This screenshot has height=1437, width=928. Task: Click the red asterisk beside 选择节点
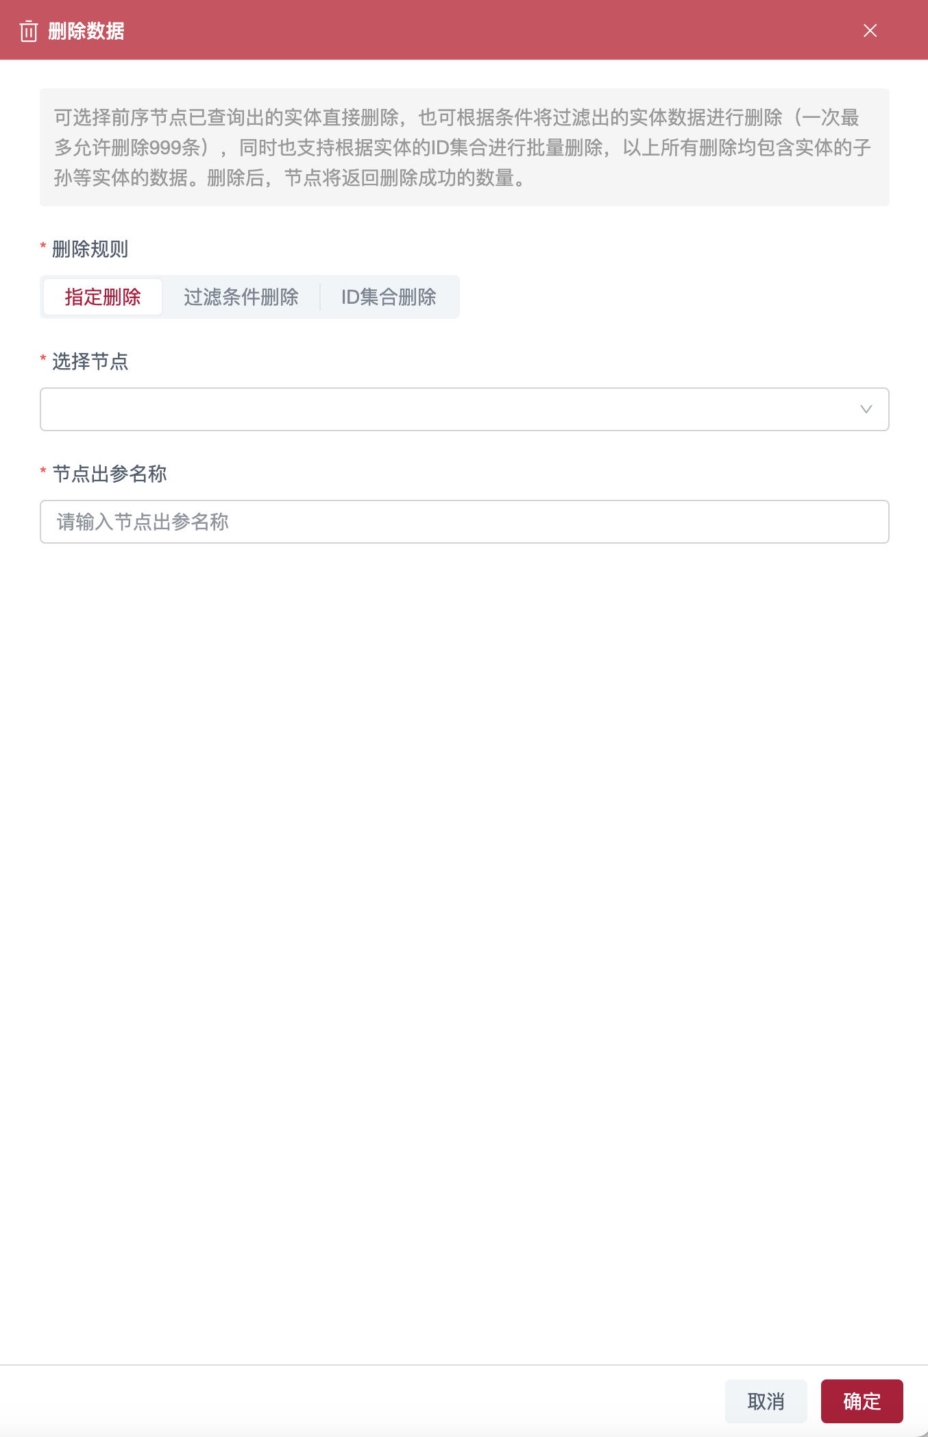coord(43,359)
